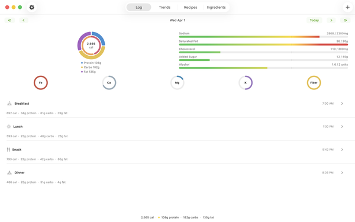Click the footer total 2,565 cal
The width and height of the screenshot is (355, 222).
[x=147, y=217]
